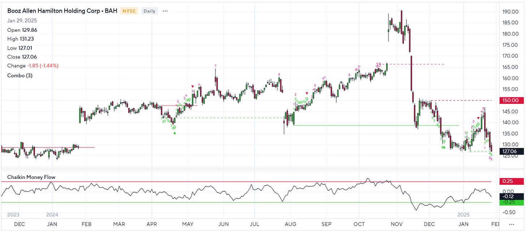526x232 pixels.
Task: Click the green -0.25 indicator level label
Action: coord(511,202)
